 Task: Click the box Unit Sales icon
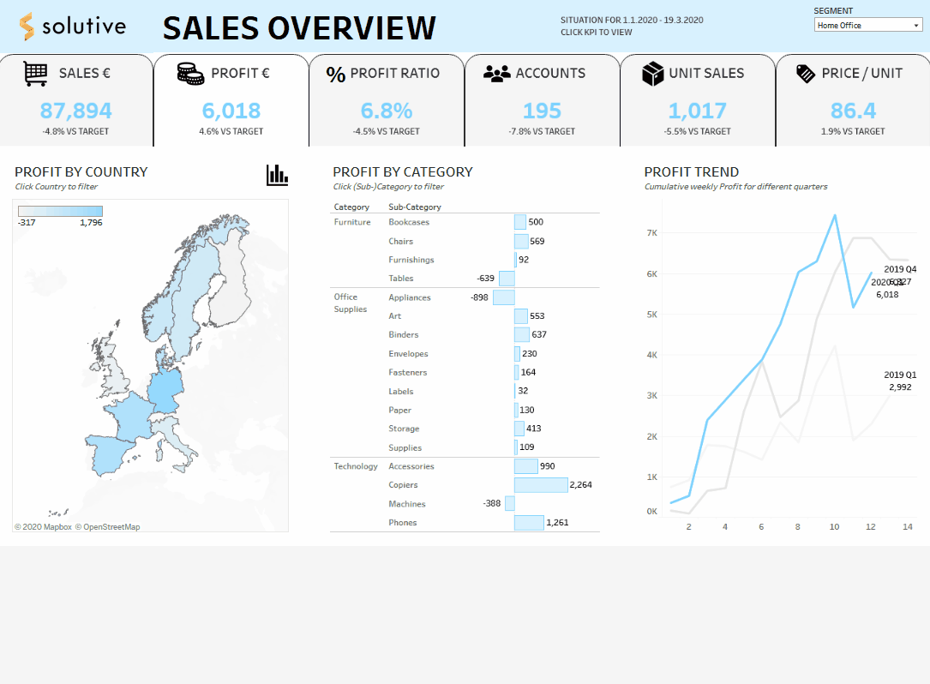pyautogui.click(x=652, y=74)
